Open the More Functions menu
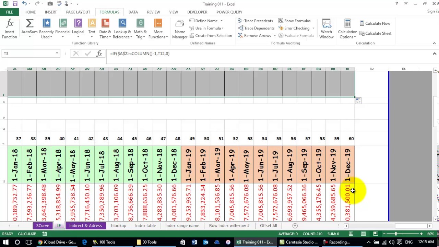The height and width of the screenshot is (247, 439). point(158,28)
